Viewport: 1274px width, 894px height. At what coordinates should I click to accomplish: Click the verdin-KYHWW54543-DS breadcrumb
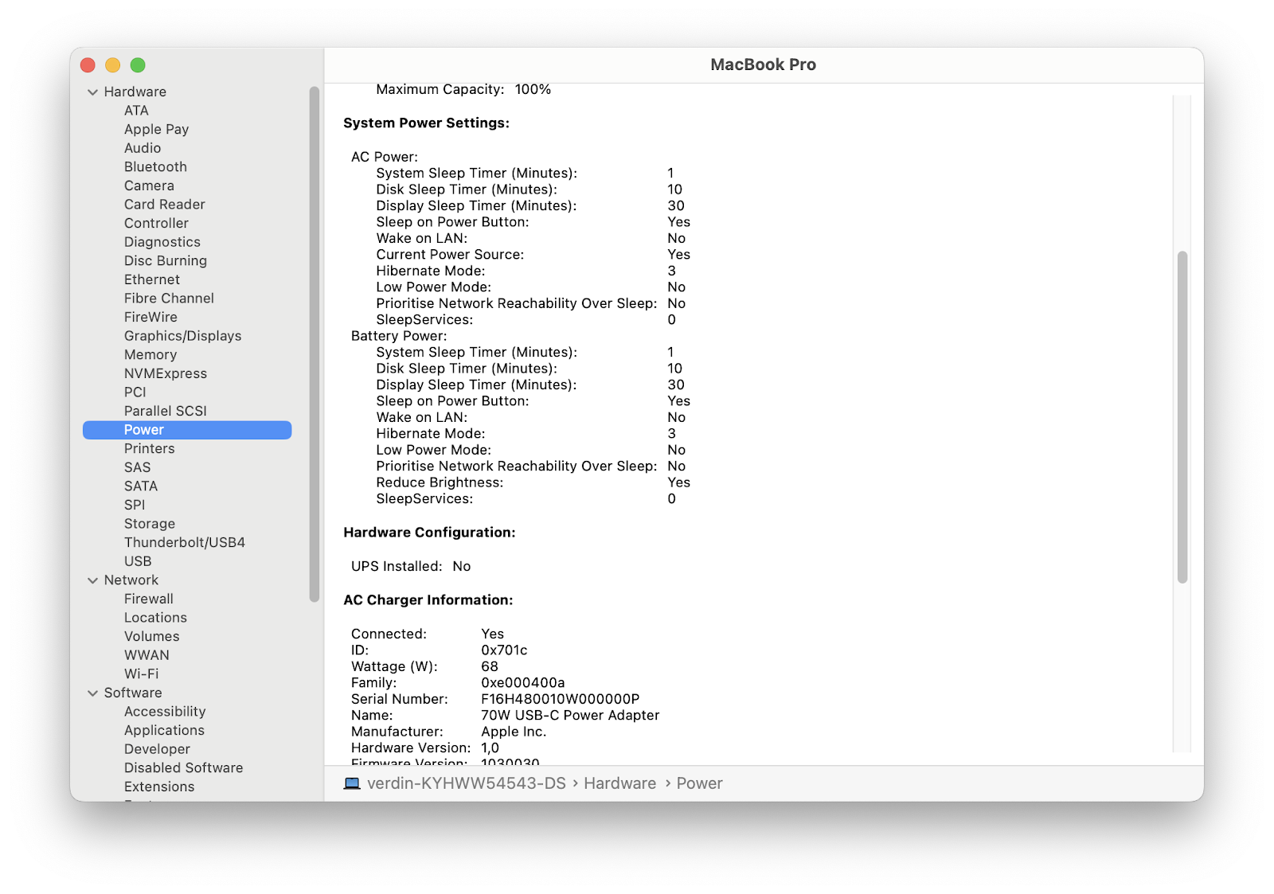(x=464, y=783)
